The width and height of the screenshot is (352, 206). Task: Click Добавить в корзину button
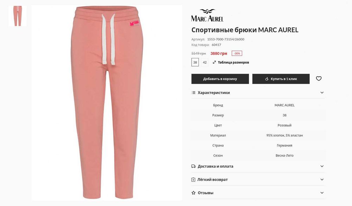(220, 79)
